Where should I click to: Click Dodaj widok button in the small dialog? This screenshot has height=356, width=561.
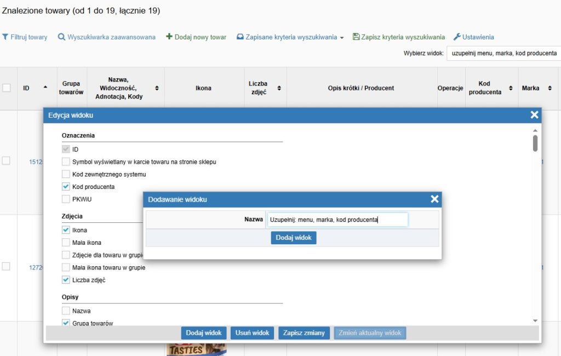click(x=293, y=238)
